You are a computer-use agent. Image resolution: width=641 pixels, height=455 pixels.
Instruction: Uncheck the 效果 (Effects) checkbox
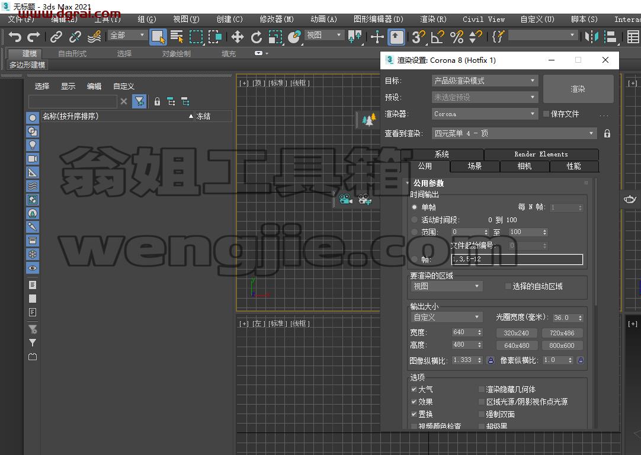pyautogui.click(x=414, y=402)
